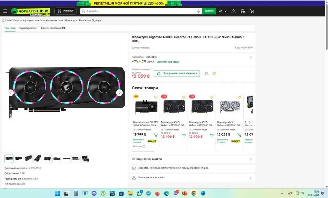Open the UA language dropdown
The width and height of the screenshot is (328, 198).
223,11
